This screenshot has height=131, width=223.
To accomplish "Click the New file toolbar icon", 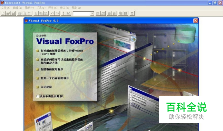I will pos(3,13).
